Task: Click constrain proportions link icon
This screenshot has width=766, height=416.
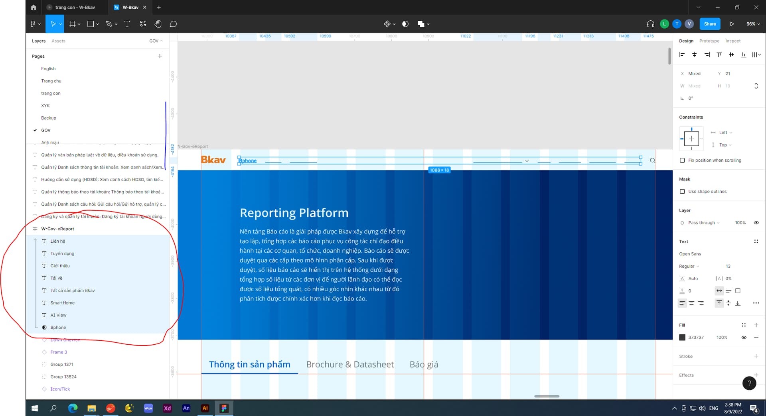Action: point(756,86)
